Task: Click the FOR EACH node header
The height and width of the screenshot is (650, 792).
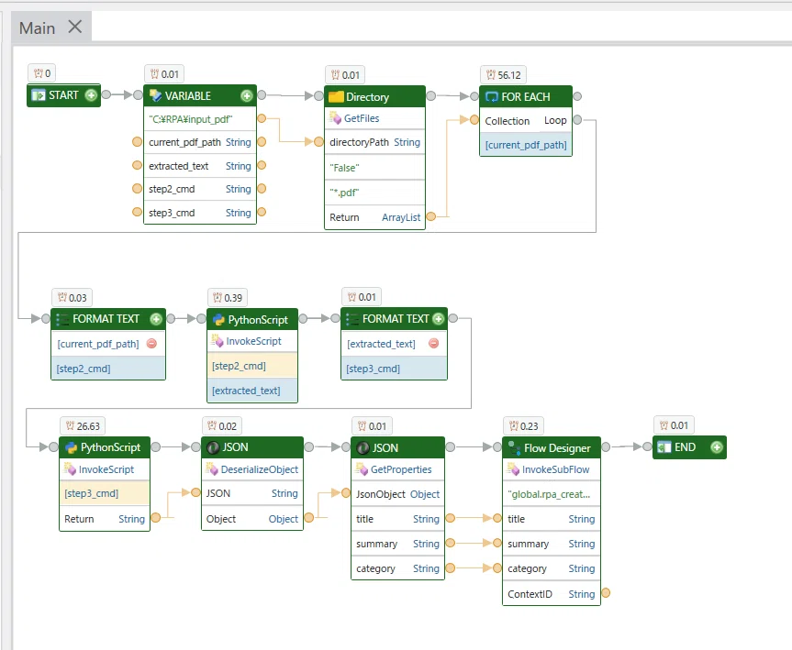Action: [526, 96]
